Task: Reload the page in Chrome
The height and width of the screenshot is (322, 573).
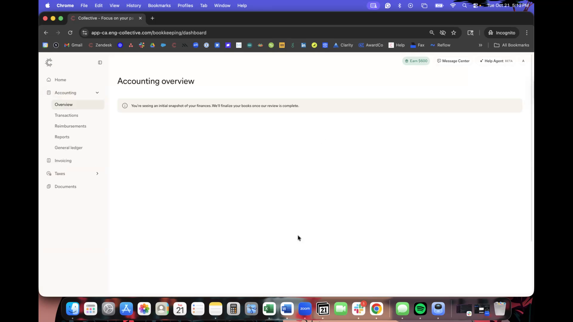Action: click(x=70, y=33)
